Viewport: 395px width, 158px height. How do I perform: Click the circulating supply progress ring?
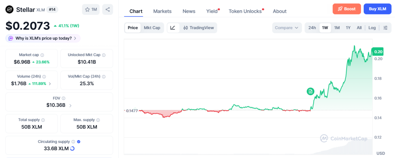coord(72,148)
